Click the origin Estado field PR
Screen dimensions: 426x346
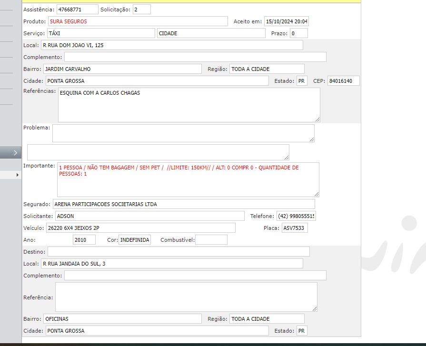302,81
